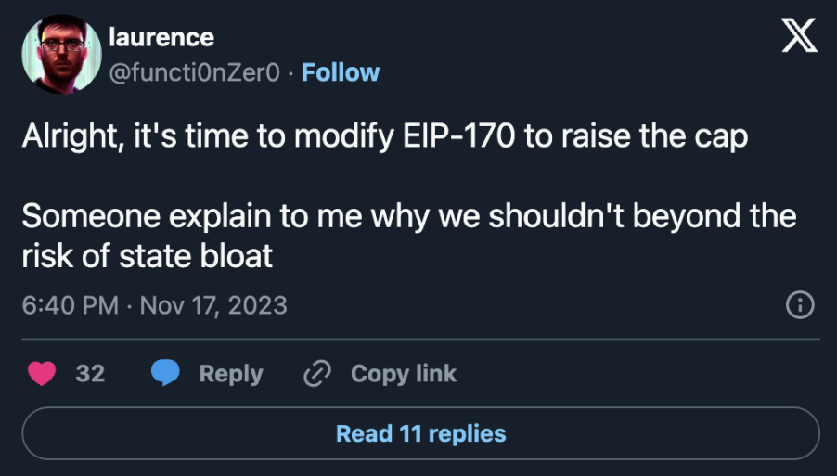Click the tweet line mentioning EIP-170
This screenshot has height=476, width=837.
(x=385, y=136)
